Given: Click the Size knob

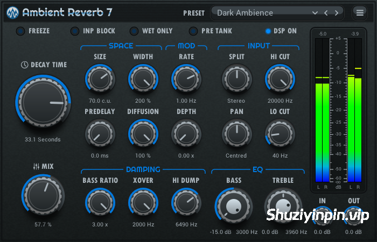Looking at the screenshot, I should 100,79.
